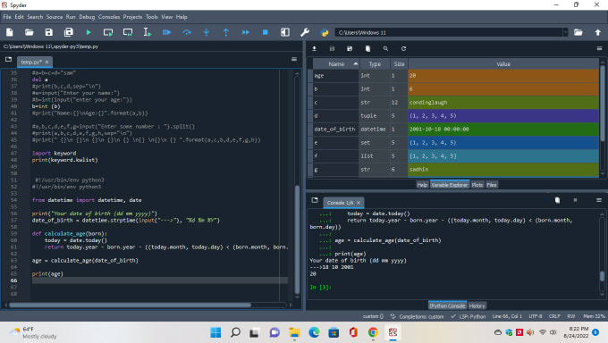Interrupt the kernel with console stop icon

coord(575,200)
